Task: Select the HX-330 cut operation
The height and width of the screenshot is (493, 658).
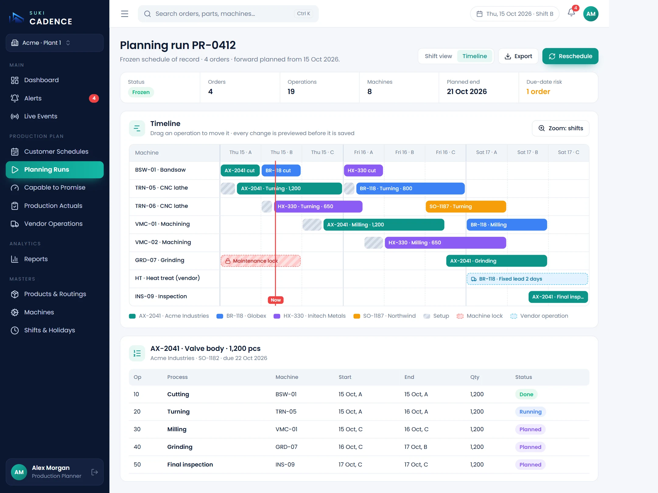Action: click(363, 170)
